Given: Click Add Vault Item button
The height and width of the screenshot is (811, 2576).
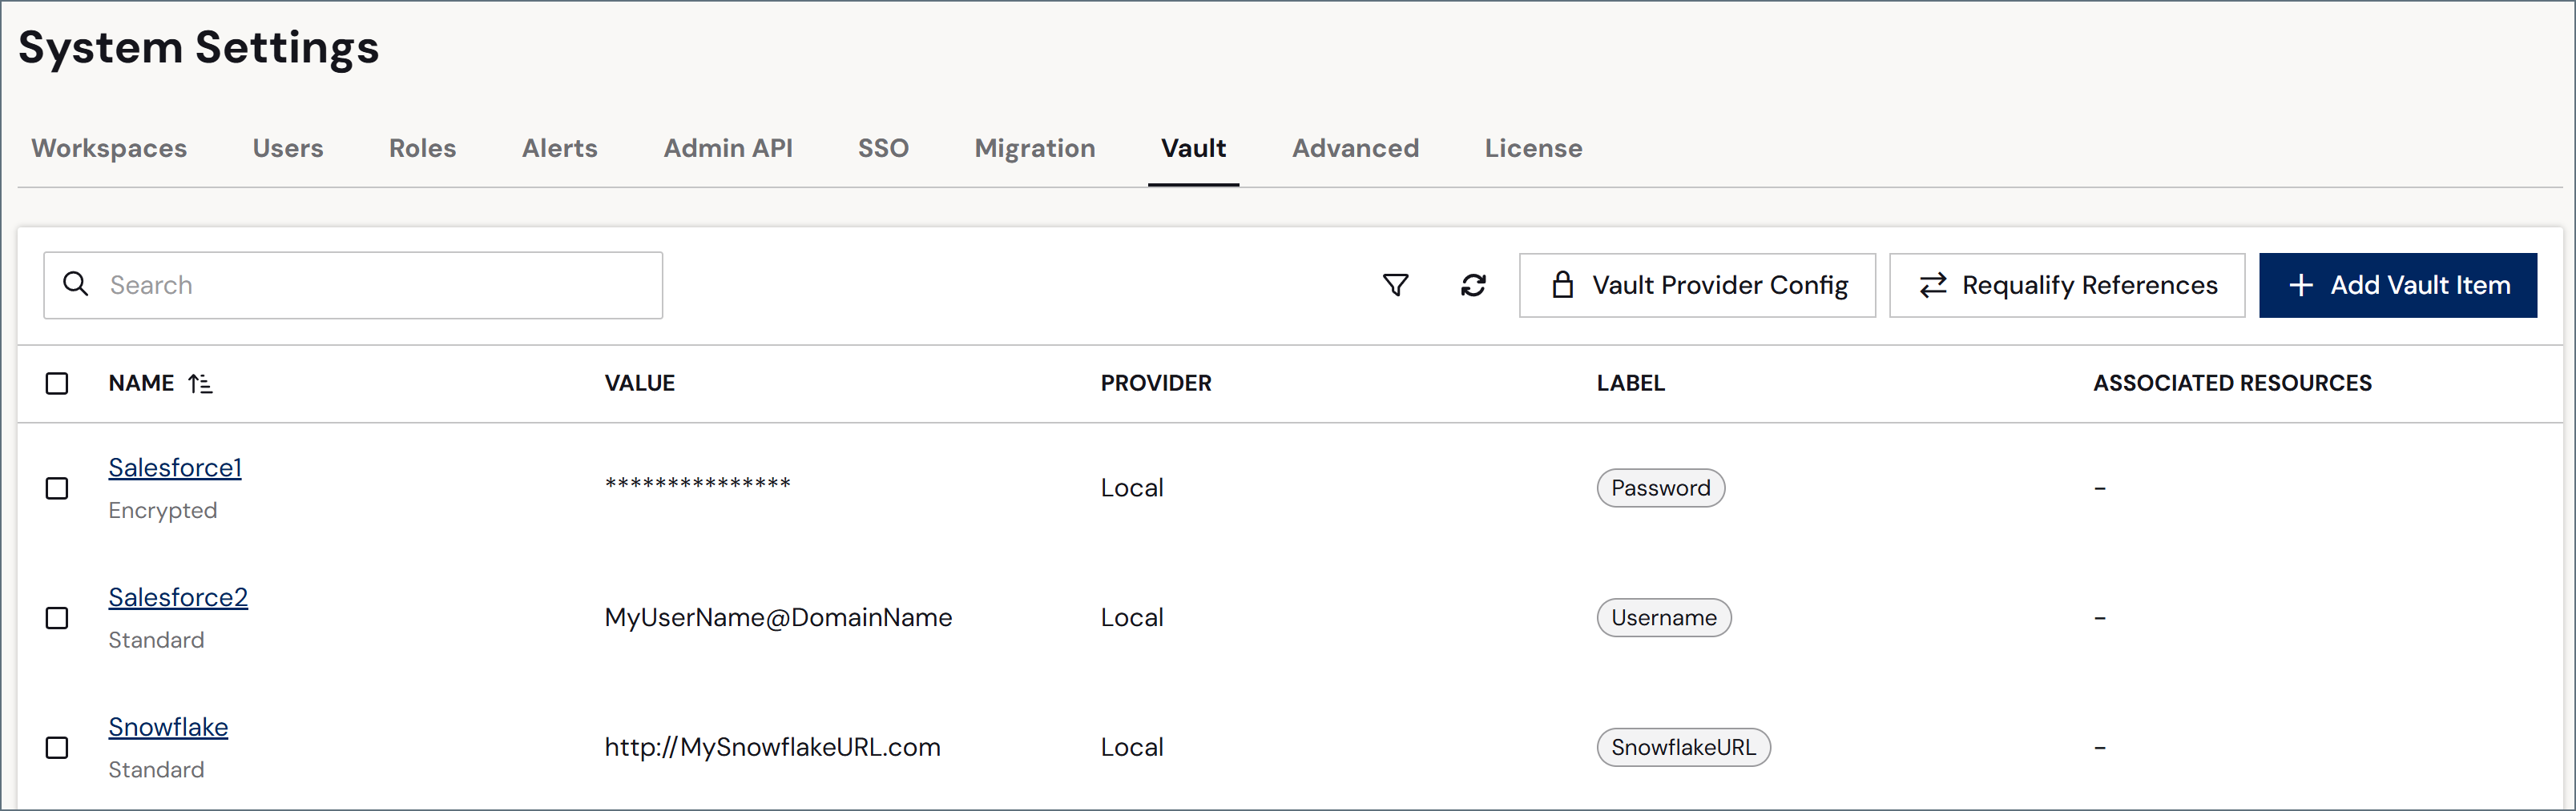Looking at the screenshot, I should pos(2398,286).
